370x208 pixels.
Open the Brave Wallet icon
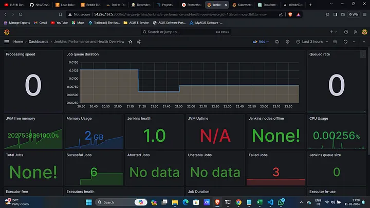pyautogui.click(x=343, y=14)
